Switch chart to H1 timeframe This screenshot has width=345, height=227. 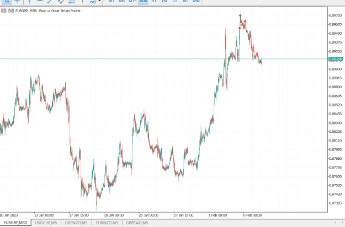coord(154,1)
